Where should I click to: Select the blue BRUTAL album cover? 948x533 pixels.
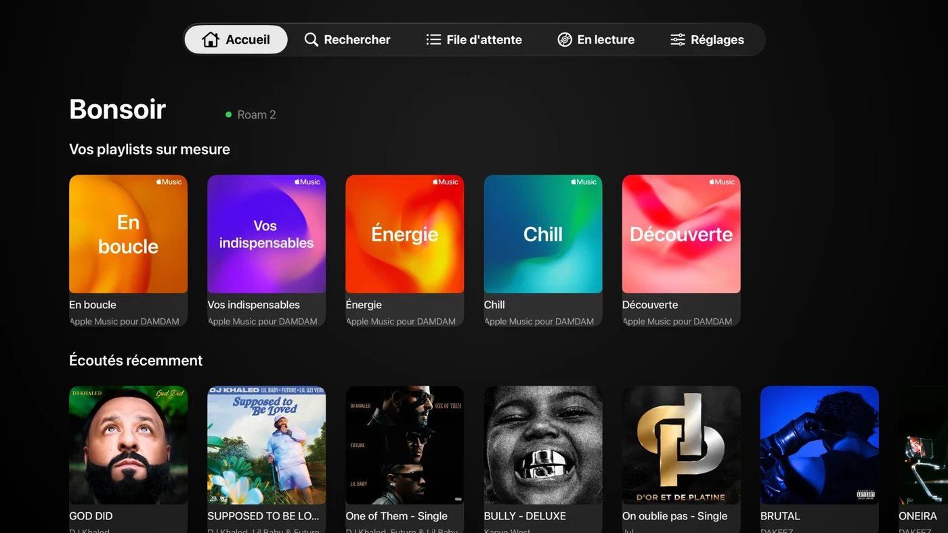(x=819, y=446)
